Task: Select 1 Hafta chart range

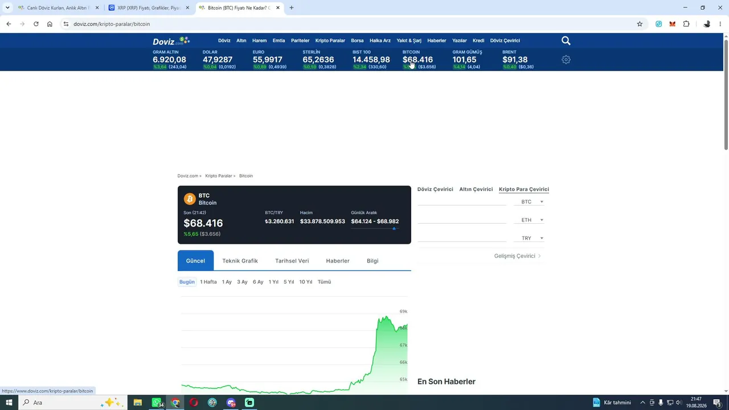Action: pos(208,282)
